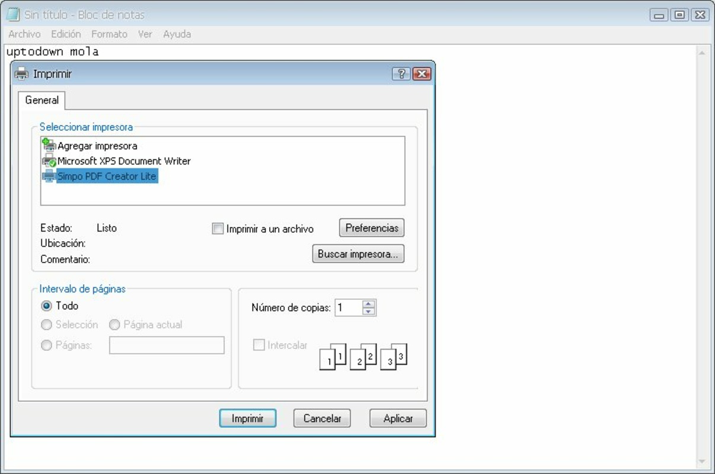Minimize the Bloc de notas window

(659, 15)
